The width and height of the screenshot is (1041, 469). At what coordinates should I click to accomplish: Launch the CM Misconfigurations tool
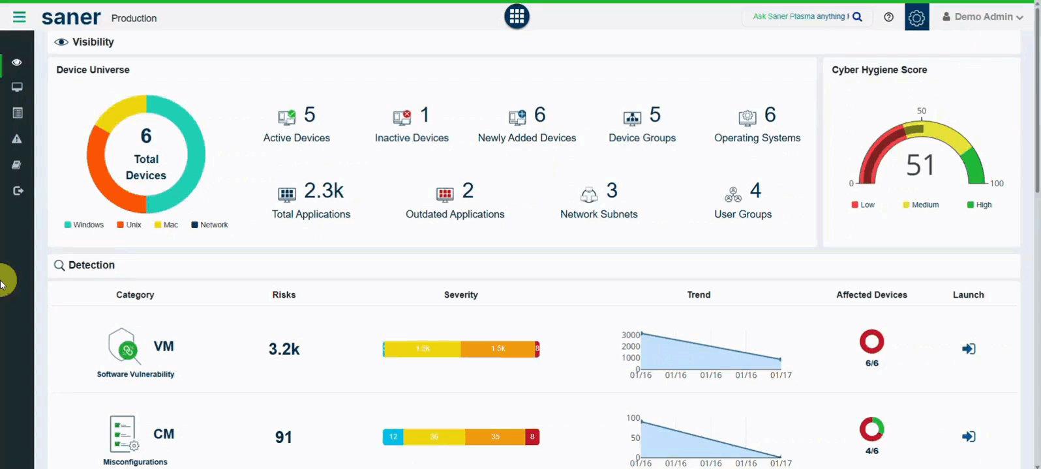pyautogui.click(x=969, y=436)
